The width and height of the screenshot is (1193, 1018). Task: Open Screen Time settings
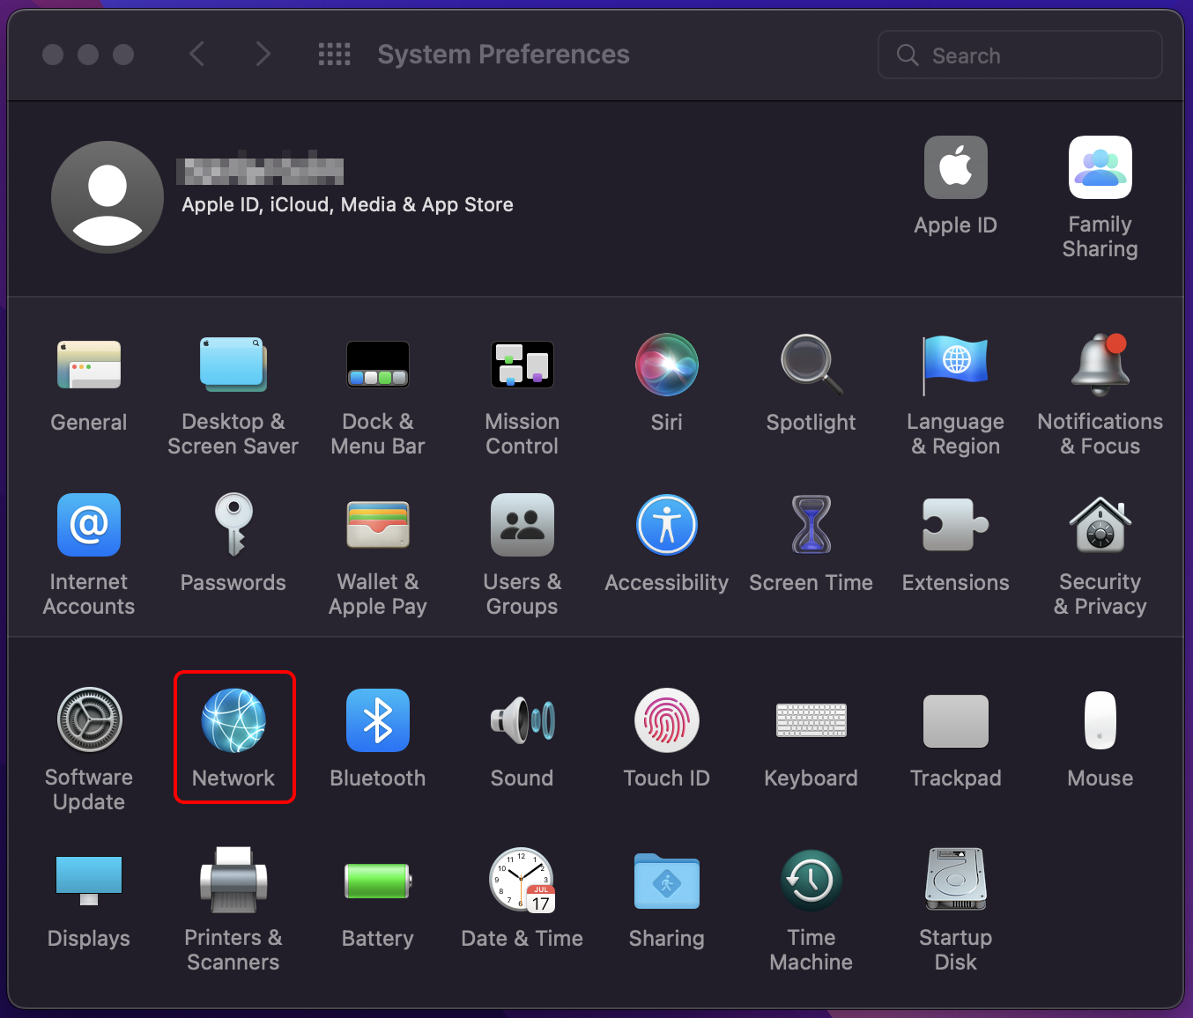click(811, 543)
